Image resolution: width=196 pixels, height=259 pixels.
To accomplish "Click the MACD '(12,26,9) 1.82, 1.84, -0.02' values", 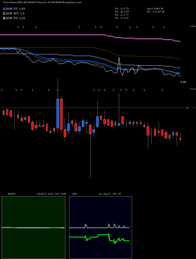I will coord(51,194).
